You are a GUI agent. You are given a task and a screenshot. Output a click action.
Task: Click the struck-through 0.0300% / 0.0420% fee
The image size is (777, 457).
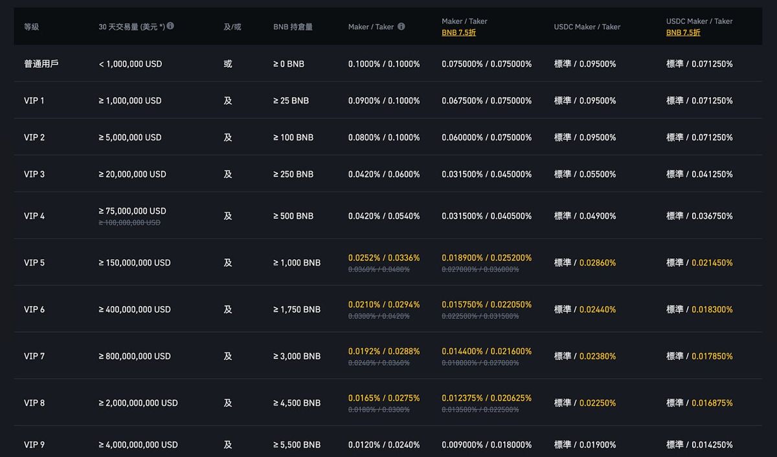click(x=379, y=317)
